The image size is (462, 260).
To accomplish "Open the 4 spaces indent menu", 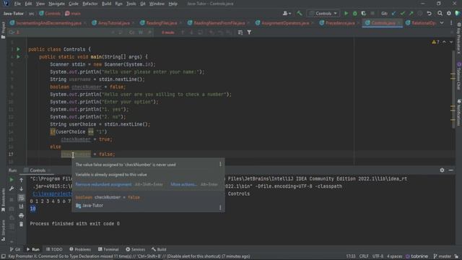I will (x=394, y=256).
